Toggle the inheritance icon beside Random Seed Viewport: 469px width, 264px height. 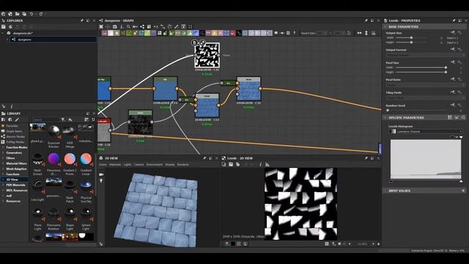(453, 105)
